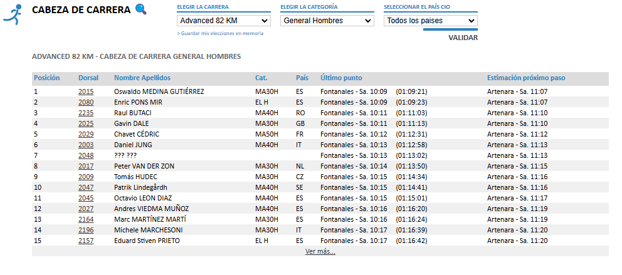Open the country dropdown showing Todos los paises

tap(431, 21)
